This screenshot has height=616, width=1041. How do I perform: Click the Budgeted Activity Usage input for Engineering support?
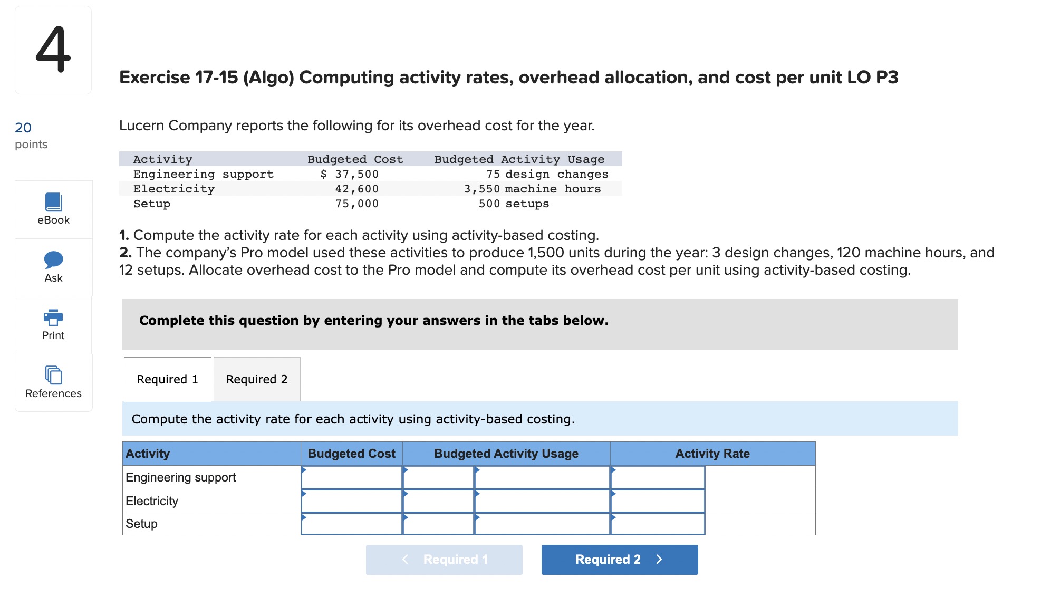542,477
